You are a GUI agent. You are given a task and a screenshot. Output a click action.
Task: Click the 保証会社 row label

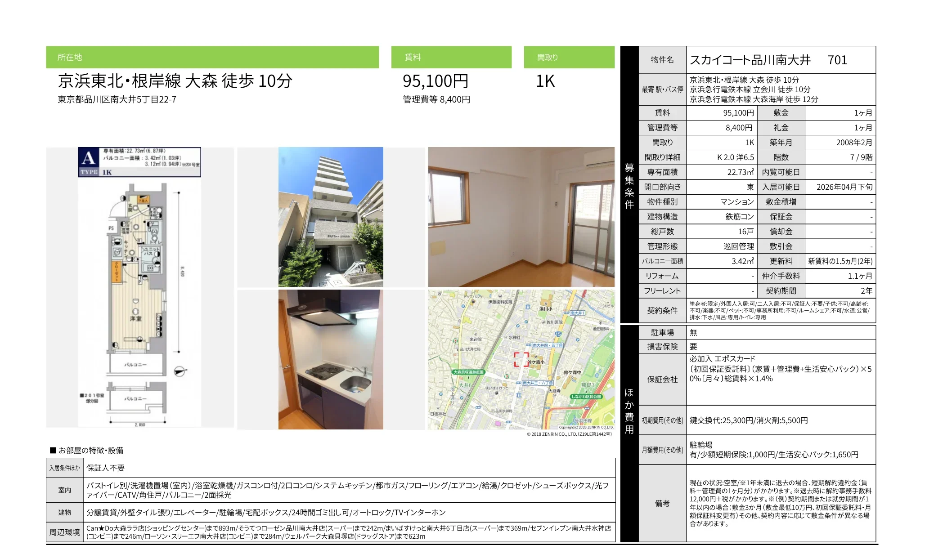point(662,379)
